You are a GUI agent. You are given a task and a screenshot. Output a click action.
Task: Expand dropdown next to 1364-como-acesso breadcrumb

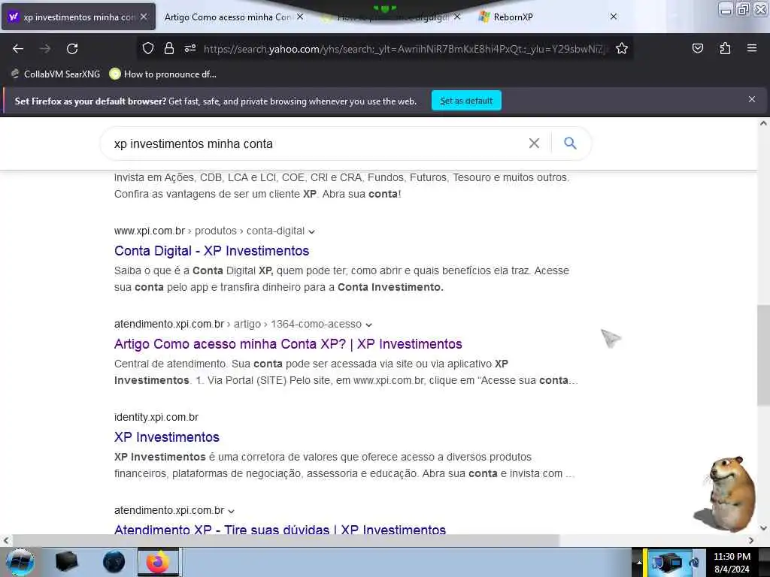(368, 325)
